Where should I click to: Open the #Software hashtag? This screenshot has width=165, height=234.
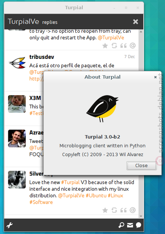click(x=41, y=202)
